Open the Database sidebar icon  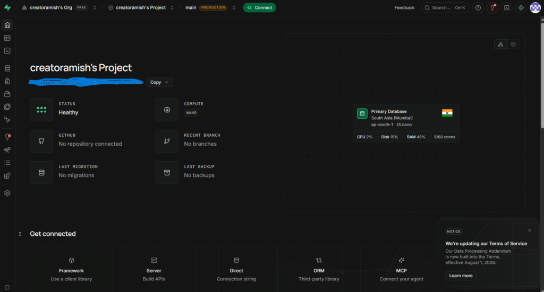(x=7, y=68)
